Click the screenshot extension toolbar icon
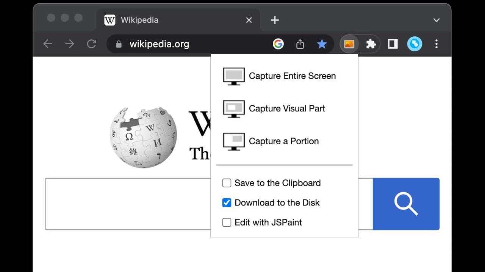 pos(349,44)
